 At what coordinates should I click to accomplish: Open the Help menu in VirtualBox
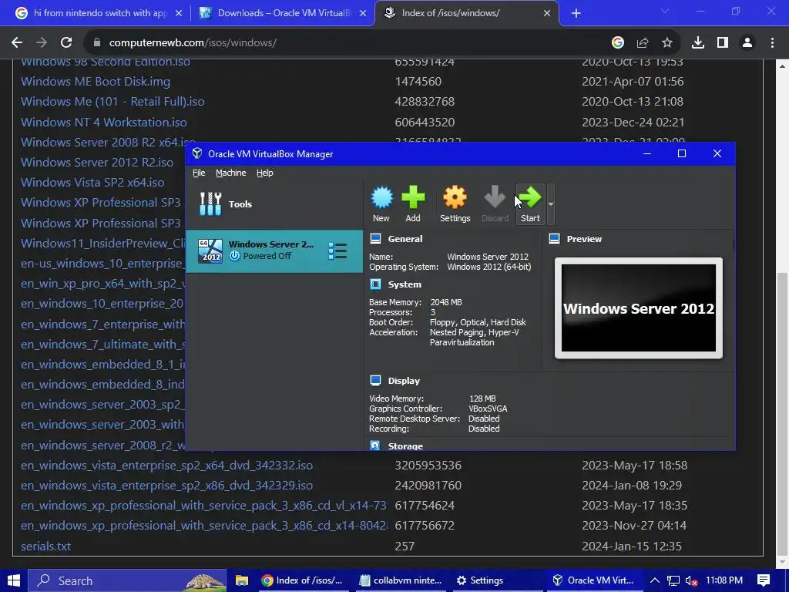coord(265,173)
